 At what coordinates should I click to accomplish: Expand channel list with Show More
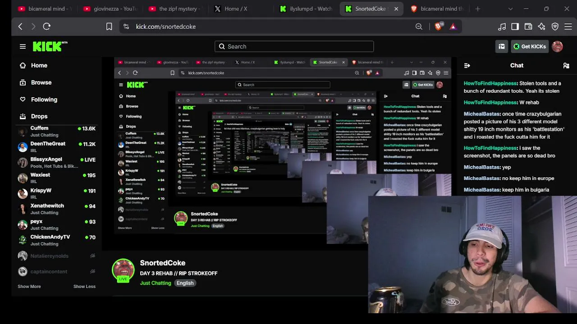(x=29, y=286)
